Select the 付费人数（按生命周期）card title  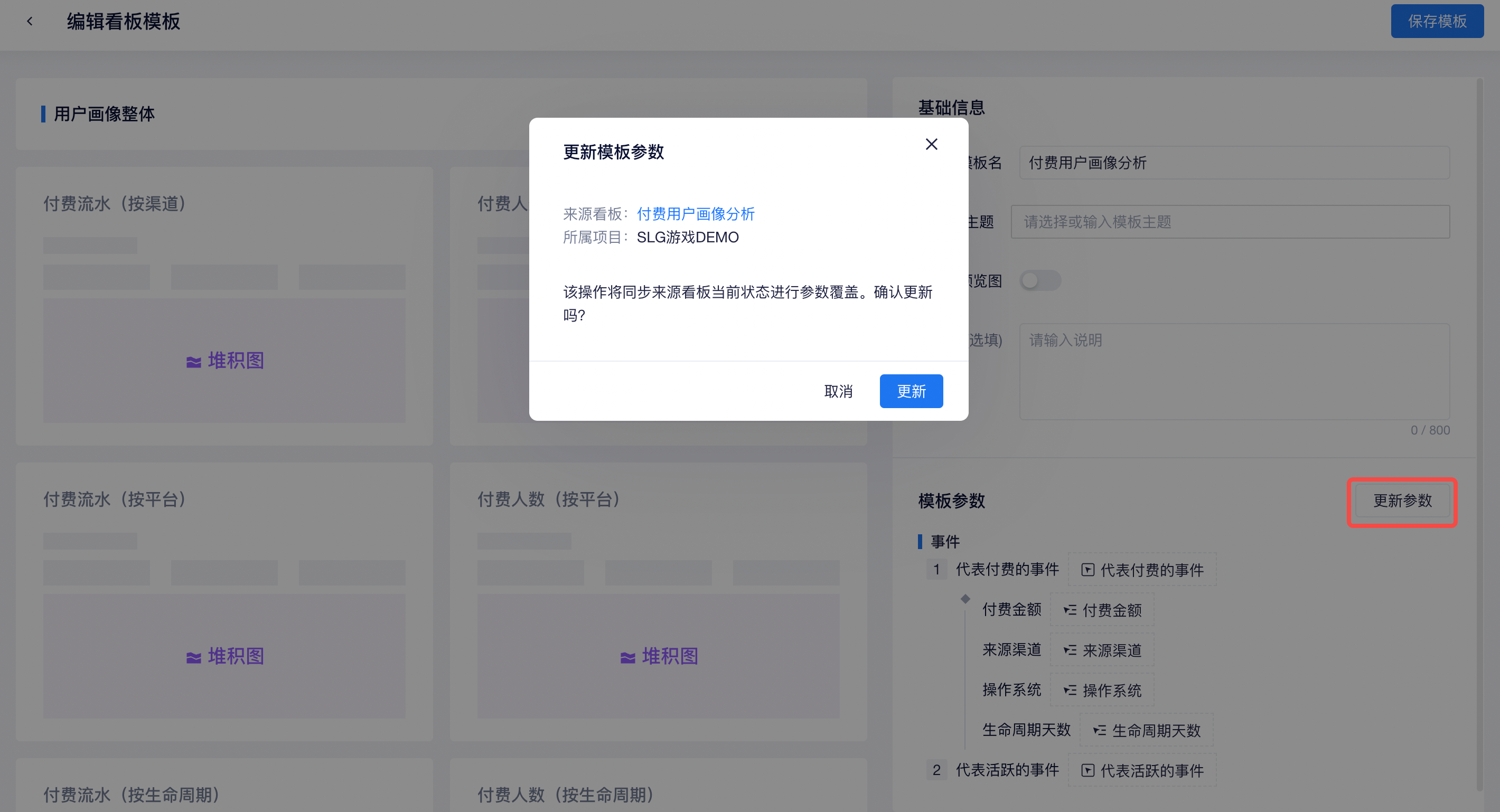(x=566, y=795)
